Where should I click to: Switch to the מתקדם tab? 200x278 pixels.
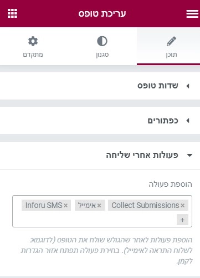[x=33, y=46]
